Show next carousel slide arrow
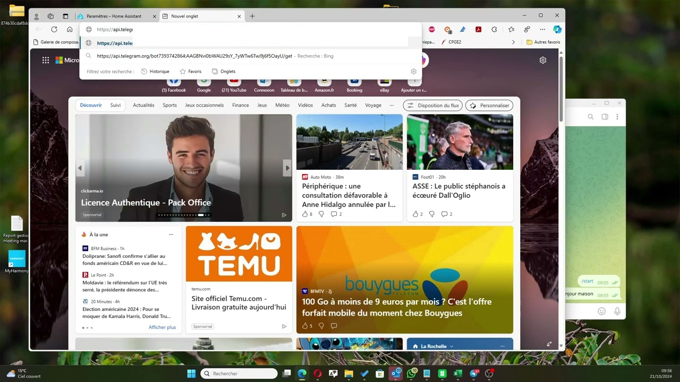 (x=287, y=168)
